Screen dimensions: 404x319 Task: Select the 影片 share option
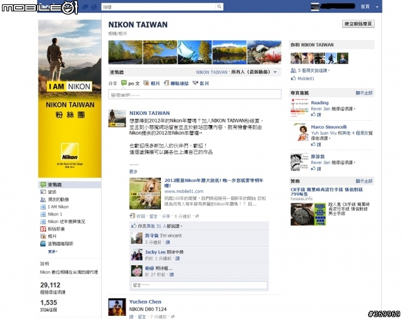(205, 83)
